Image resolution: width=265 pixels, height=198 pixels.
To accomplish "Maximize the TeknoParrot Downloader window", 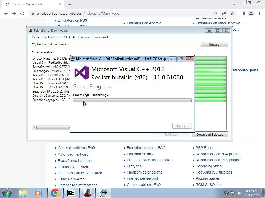I will tap(218, 30).
